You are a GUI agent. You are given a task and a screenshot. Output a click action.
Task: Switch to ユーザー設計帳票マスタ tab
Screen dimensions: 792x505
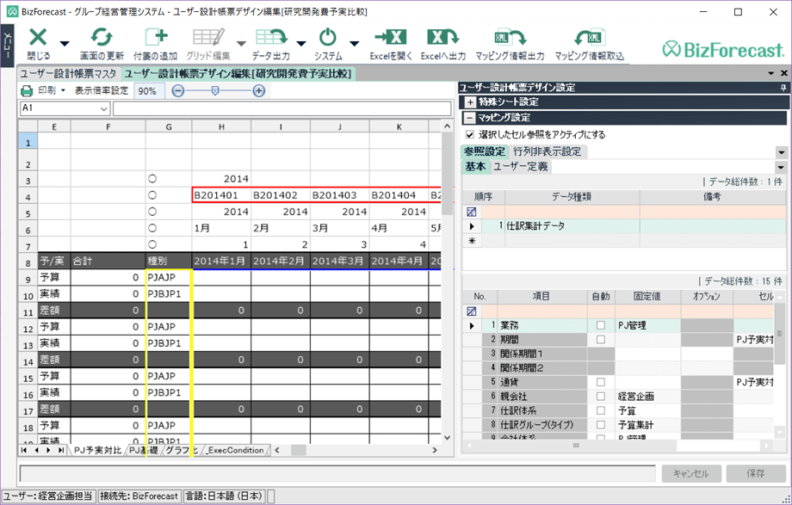[x=68, y=74]
